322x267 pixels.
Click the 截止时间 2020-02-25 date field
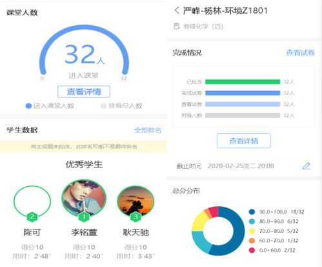241,166
